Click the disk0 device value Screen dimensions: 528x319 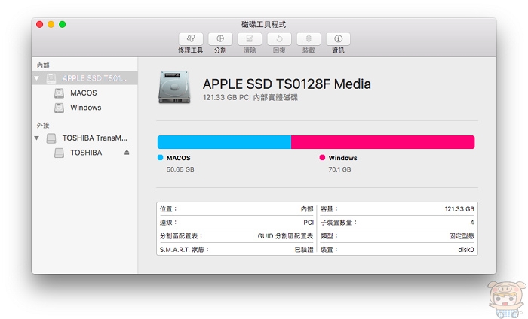[x=465, y=250]
